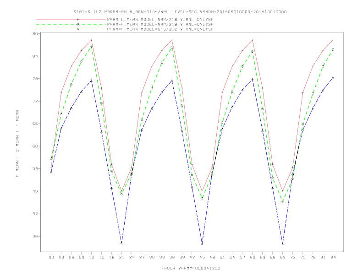Click blue triangle data point at hour 84
The image size is (363, 280).
coord(333,78)
